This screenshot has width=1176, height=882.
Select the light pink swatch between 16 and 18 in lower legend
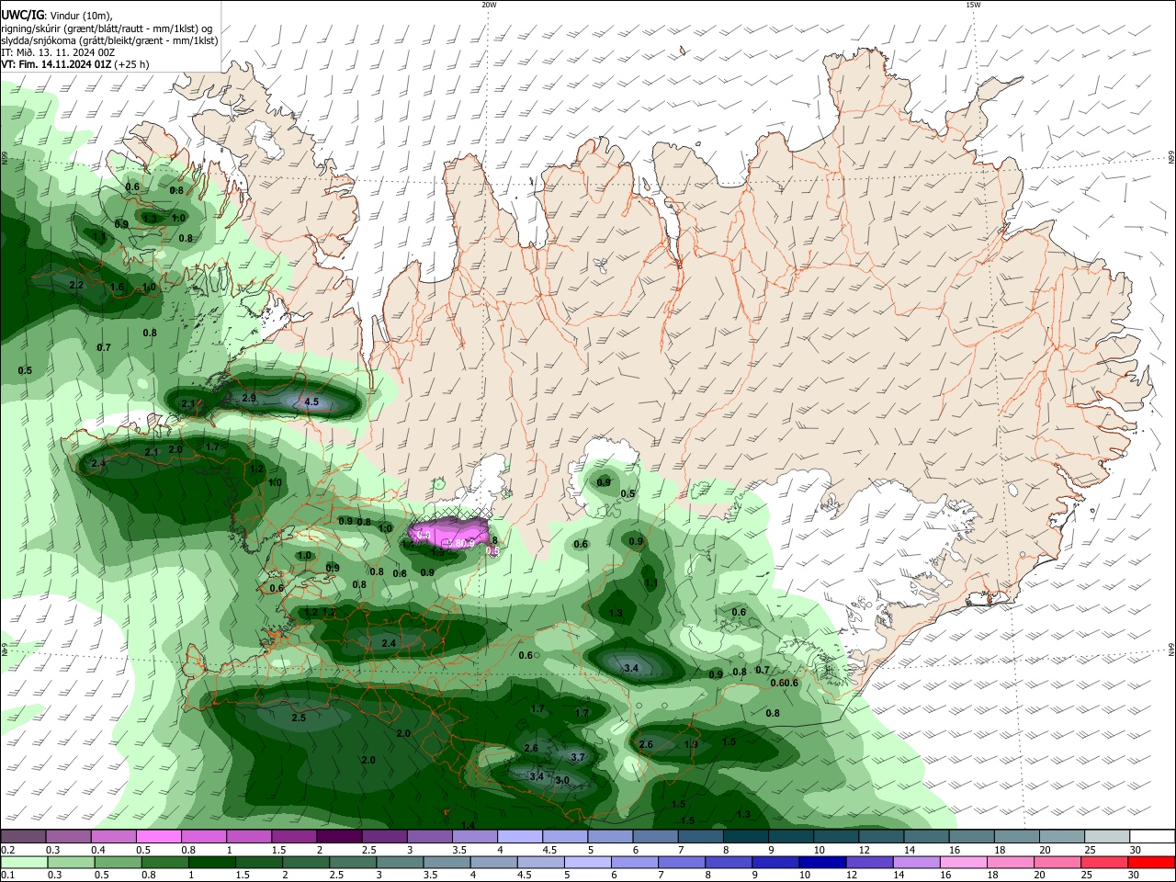(x=963, y=863)
